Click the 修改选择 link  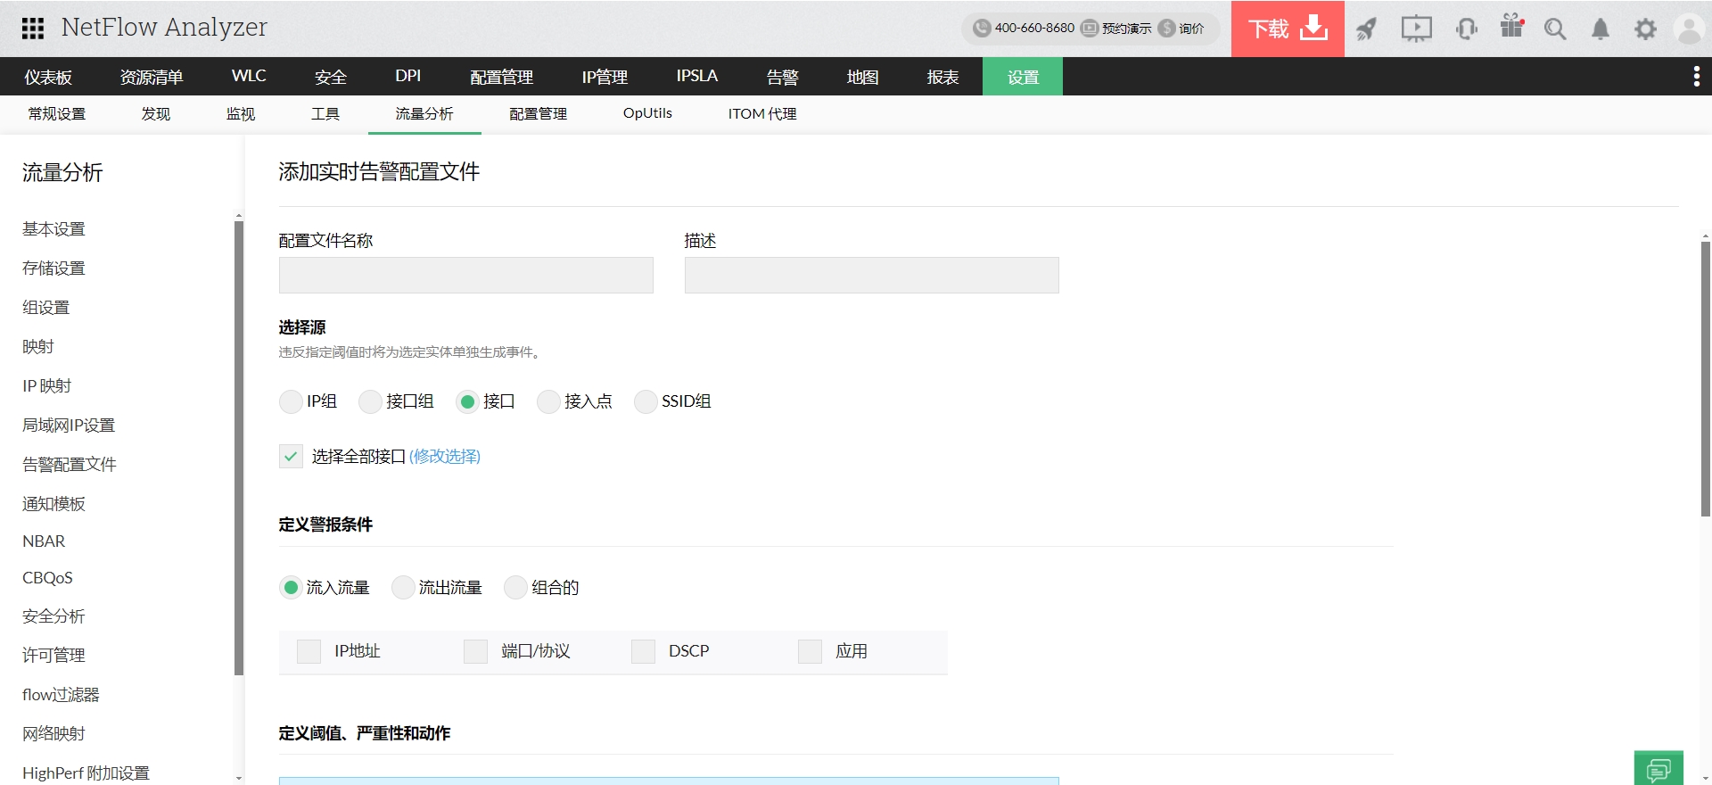click(x=445, y=457)
